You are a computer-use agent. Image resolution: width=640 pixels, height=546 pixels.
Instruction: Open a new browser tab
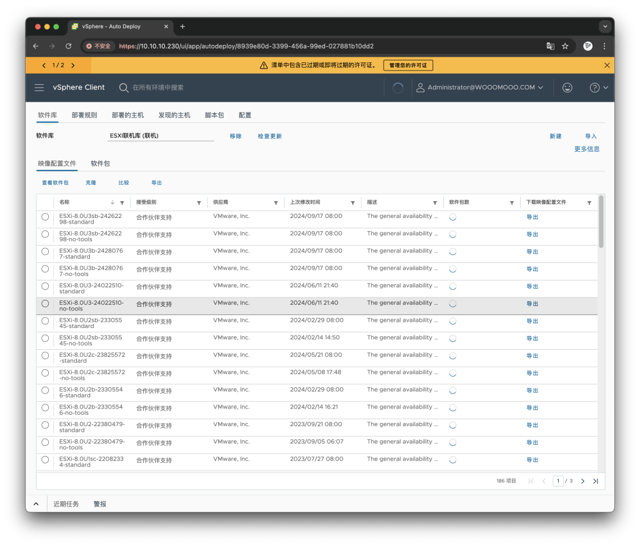click(x=182, y=26)
